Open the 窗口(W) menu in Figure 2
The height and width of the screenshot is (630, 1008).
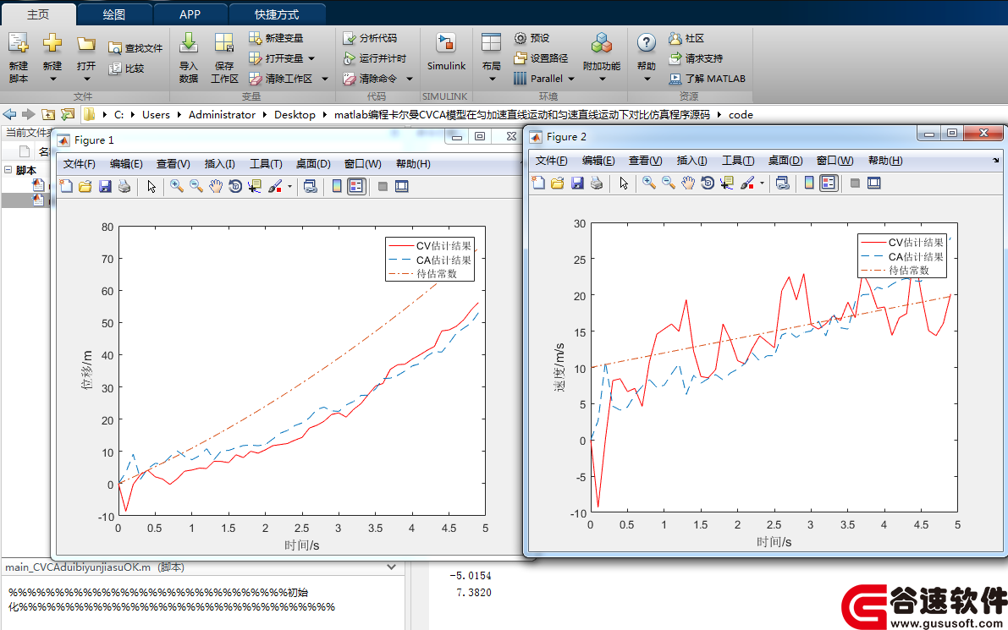[835, 161]
